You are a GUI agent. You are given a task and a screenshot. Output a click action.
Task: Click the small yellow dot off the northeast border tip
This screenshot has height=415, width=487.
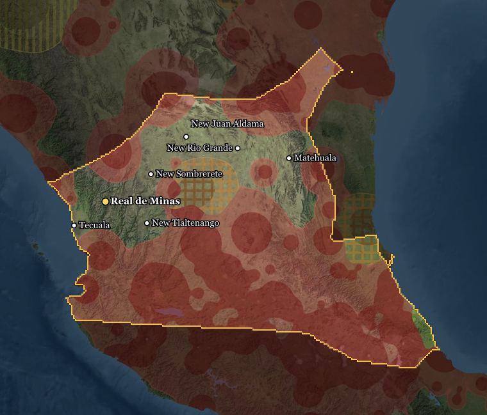pos(352,72)
